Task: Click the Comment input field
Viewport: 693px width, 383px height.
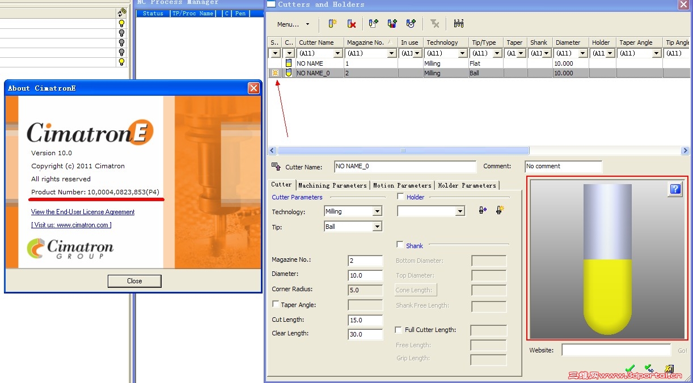Action: coord(563,167)
